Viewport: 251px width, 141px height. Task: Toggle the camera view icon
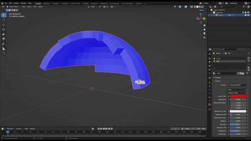coord(204,33)
